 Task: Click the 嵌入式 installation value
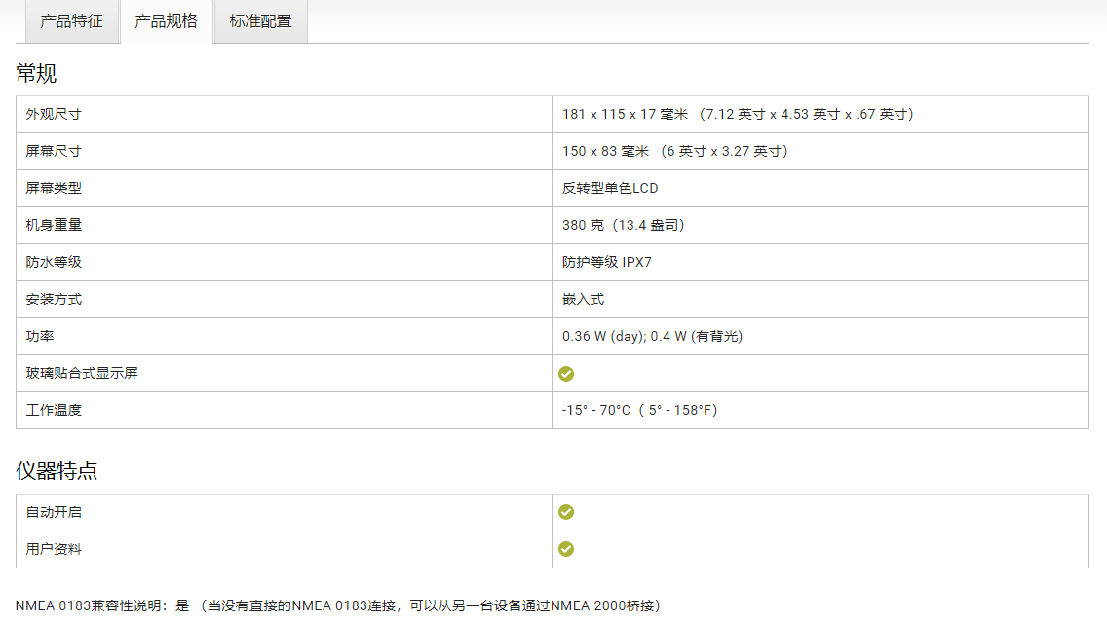tap(583, 299)
